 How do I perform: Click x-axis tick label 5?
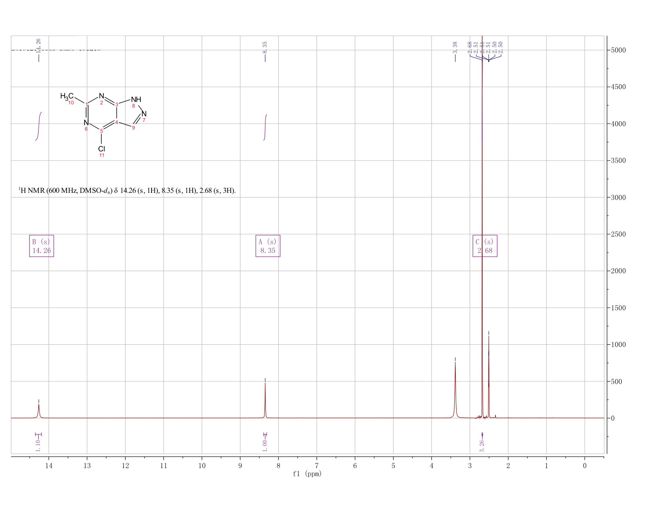(393, 466)
